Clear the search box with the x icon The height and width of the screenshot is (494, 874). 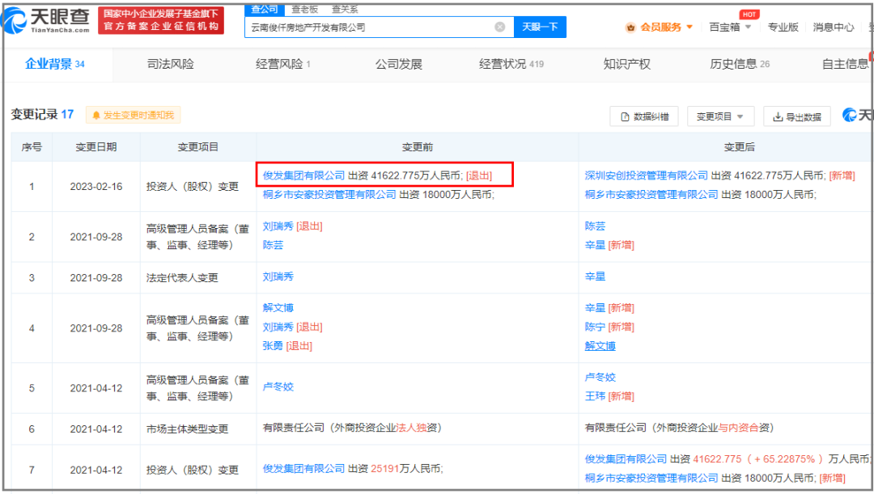(500, 27)
